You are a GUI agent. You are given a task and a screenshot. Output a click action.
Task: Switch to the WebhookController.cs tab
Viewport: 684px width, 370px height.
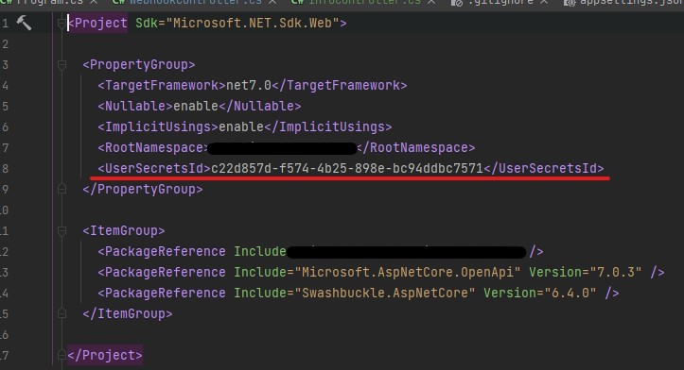tap(196, 2)
